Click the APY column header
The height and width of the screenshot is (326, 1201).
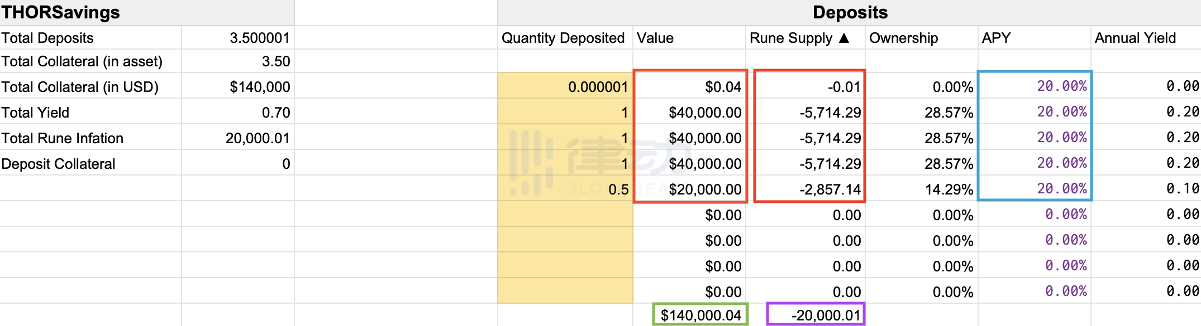coord(997,38)
